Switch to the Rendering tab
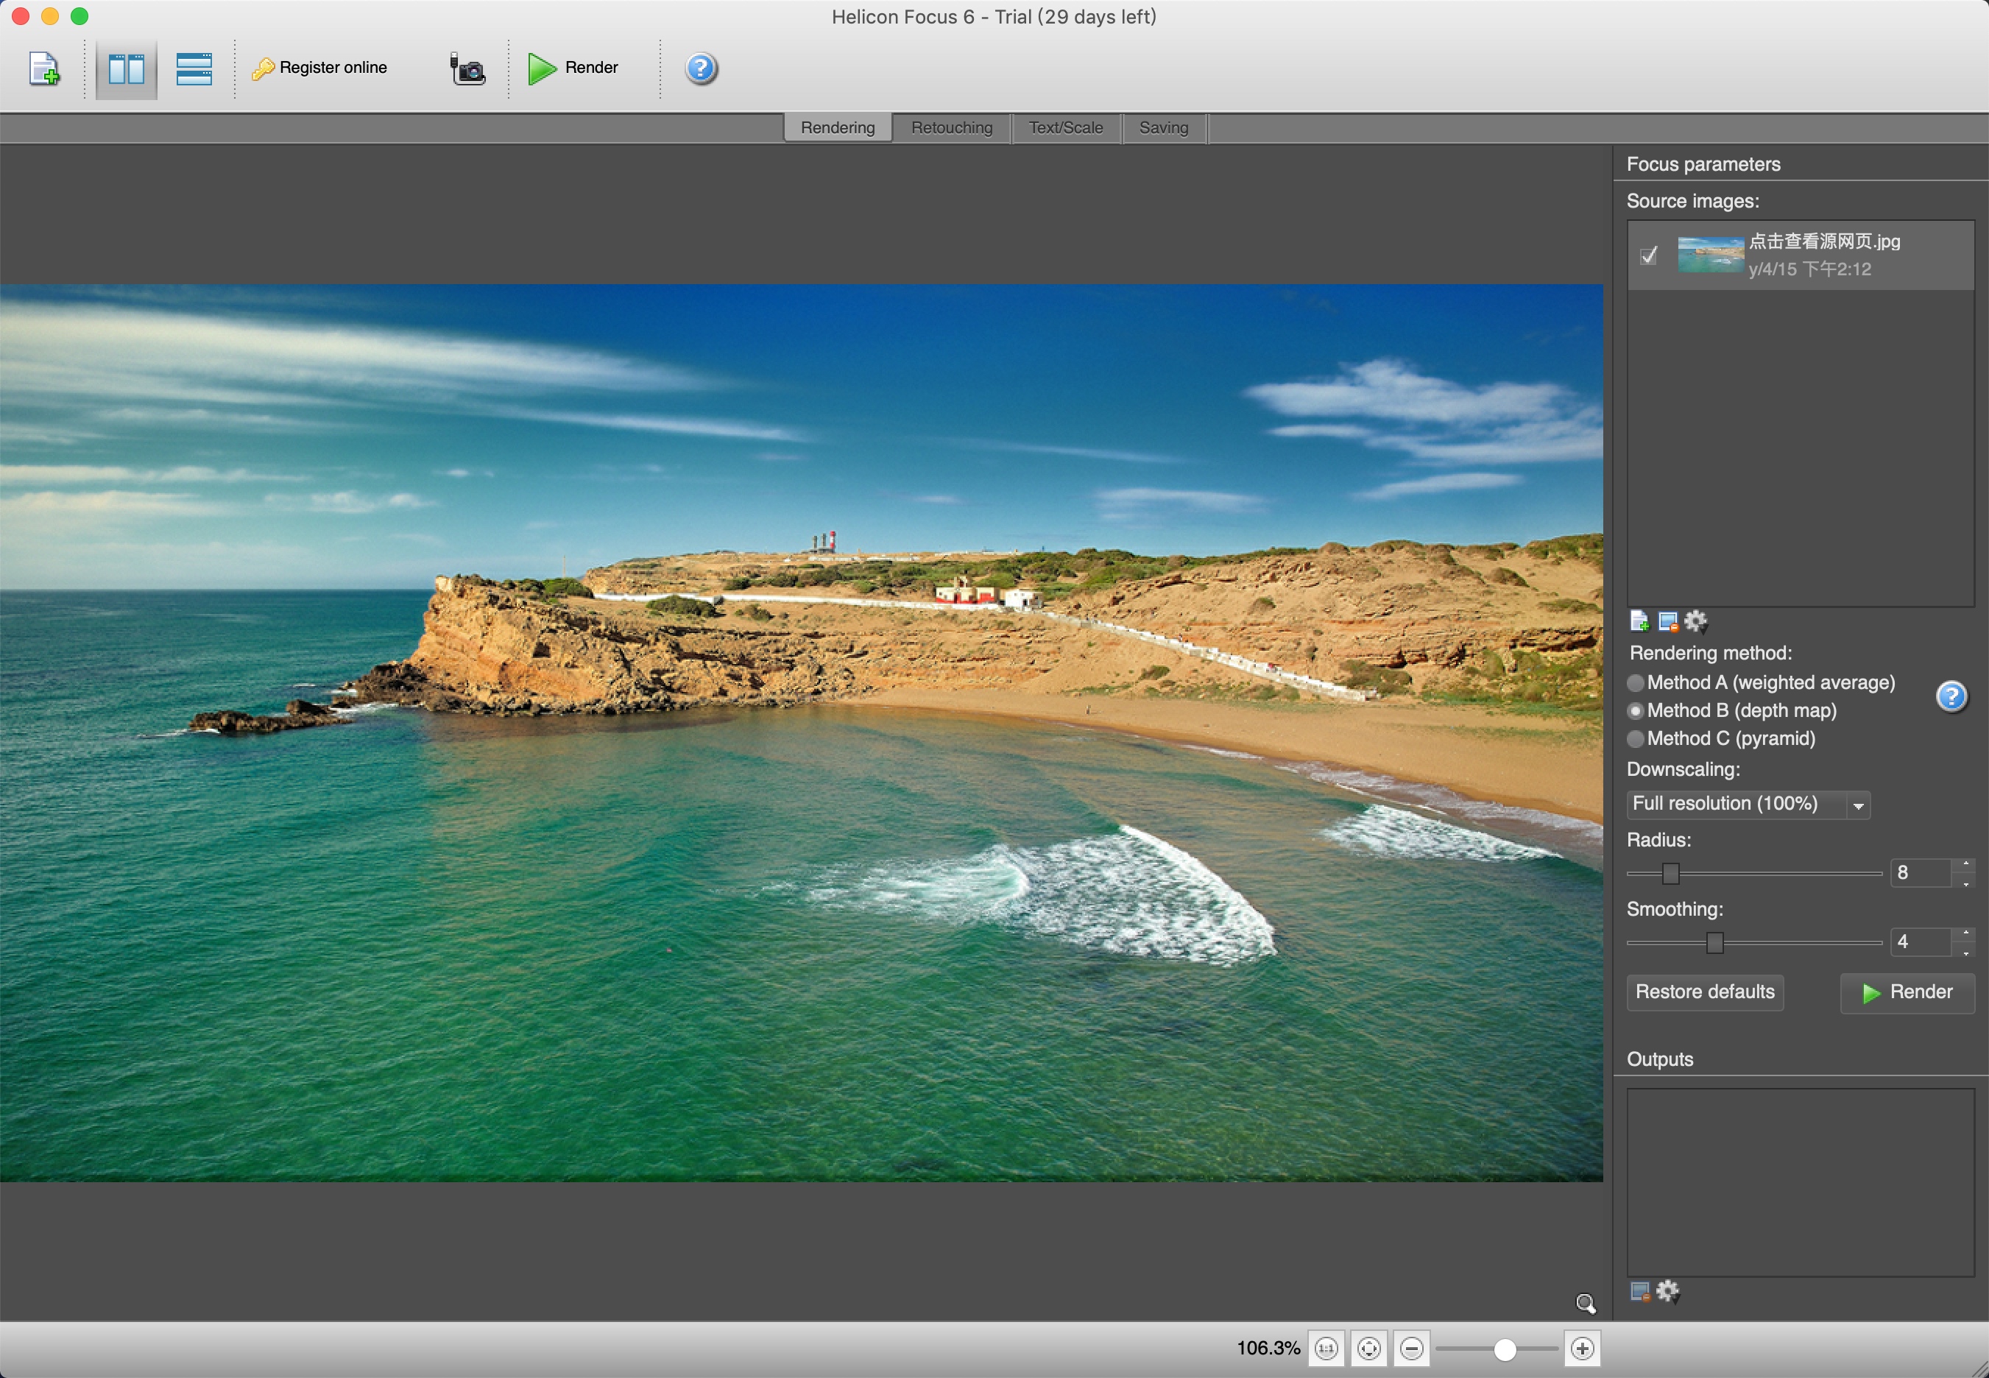Screen dimensions: 1989x1378 838,128
